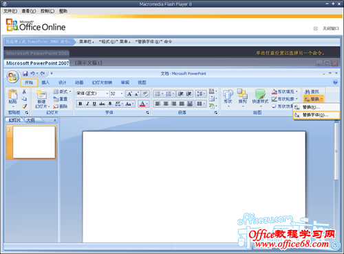Justify the paragraph text
Image resolution: width=344 pixels, height=254 pixels.
coord(182,104)
